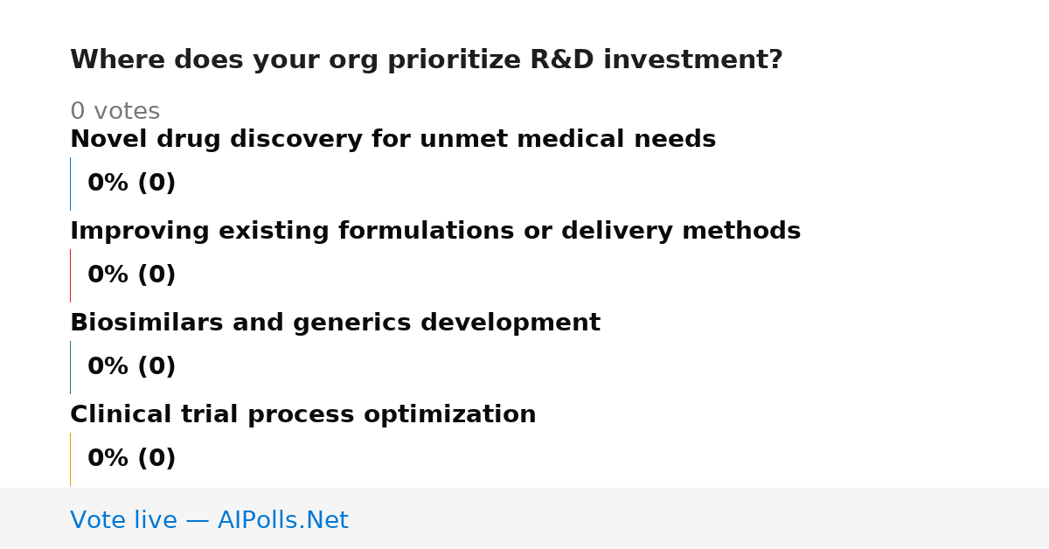Click the poll question heading about R&D investment

click(x=427, y=60)
